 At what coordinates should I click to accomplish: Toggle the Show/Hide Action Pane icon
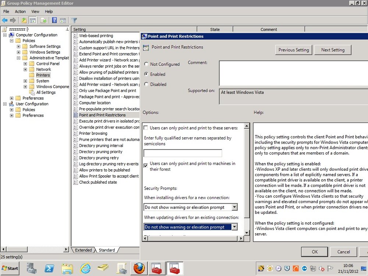(63, 20)
